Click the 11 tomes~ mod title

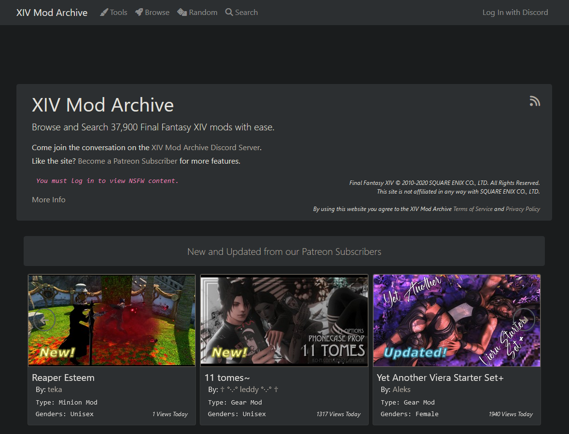(x=227, y=378)
